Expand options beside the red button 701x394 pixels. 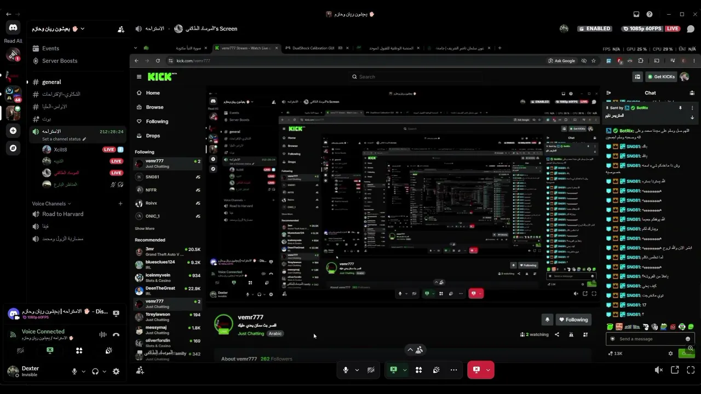click(487, 370)
